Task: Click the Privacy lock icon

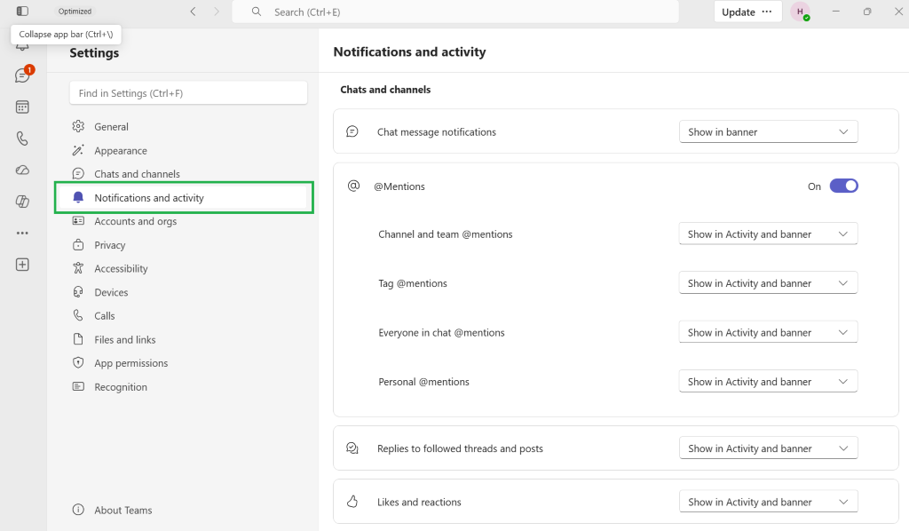Action: pyautogui.click(x=78, y=244)
